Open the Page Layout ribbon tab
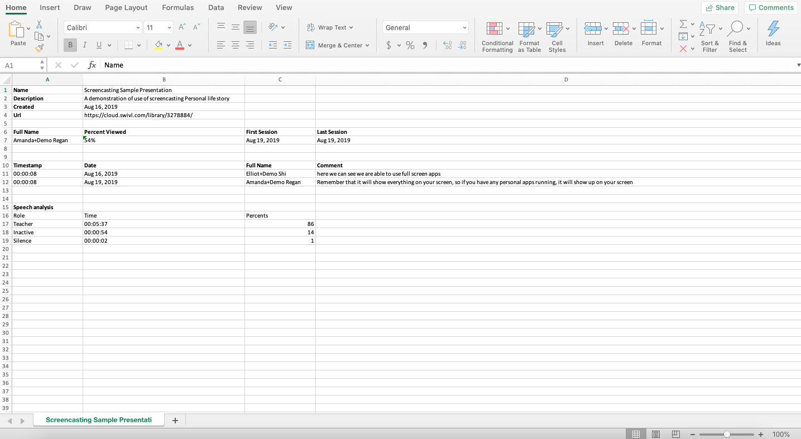 tap(126, 8)
